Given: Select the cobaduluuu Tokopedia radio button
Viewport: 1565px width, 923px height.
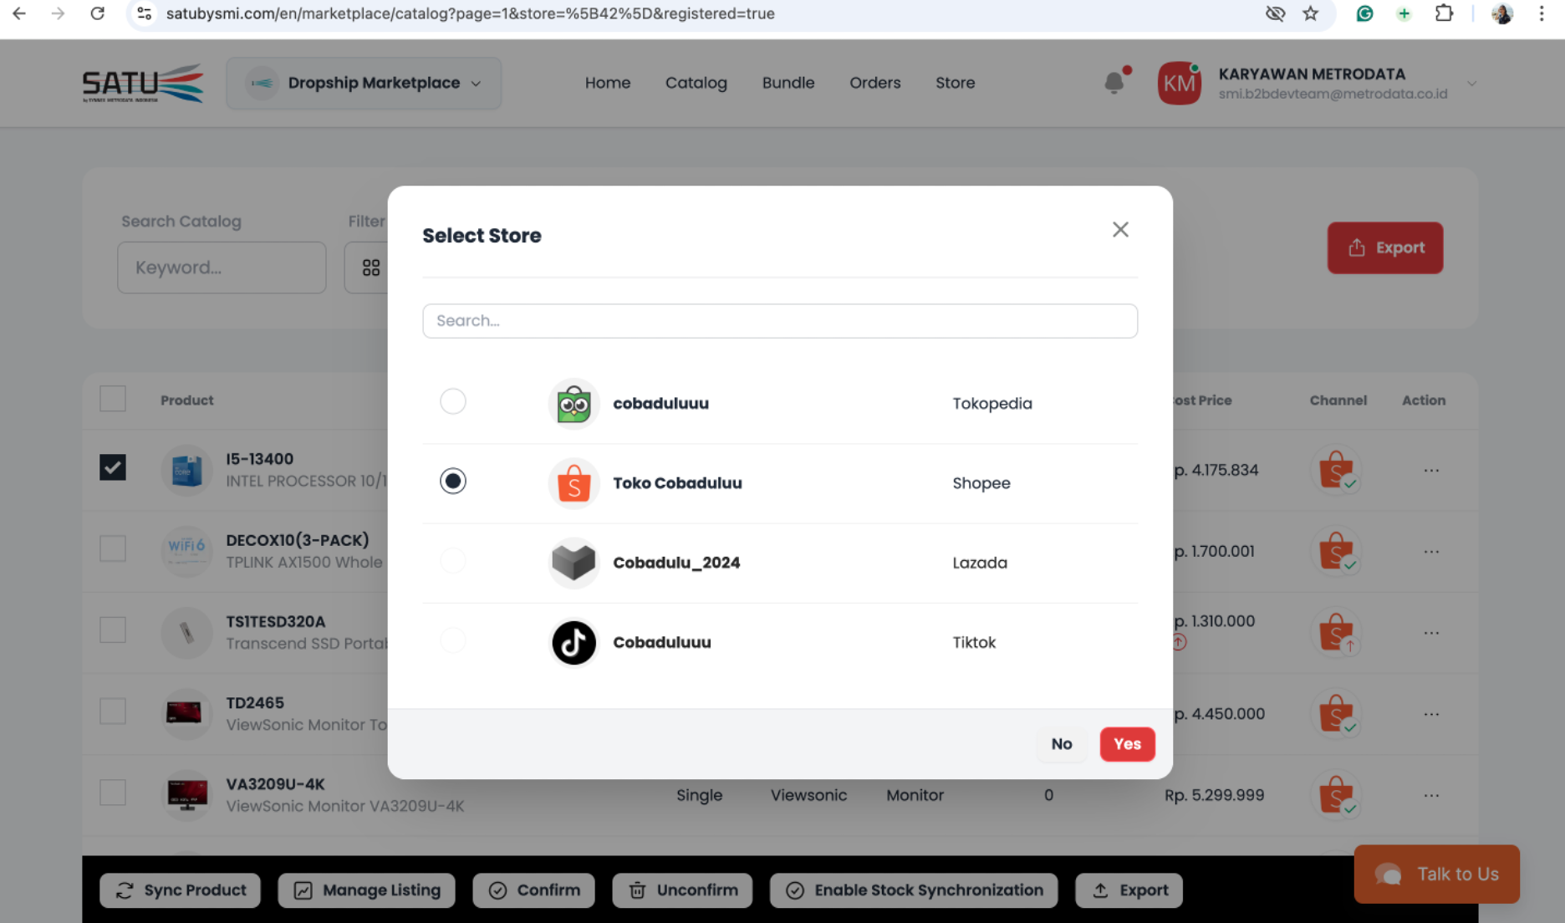Looking at the screenshot, I should [x=453, y=401].
